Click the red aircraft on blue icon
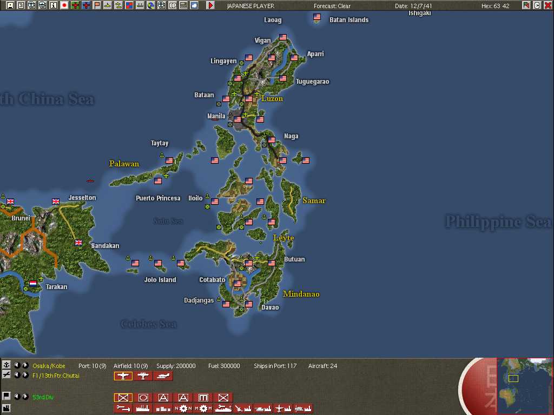The height and width of the screenshot is (415, 554). click(86, 5)
